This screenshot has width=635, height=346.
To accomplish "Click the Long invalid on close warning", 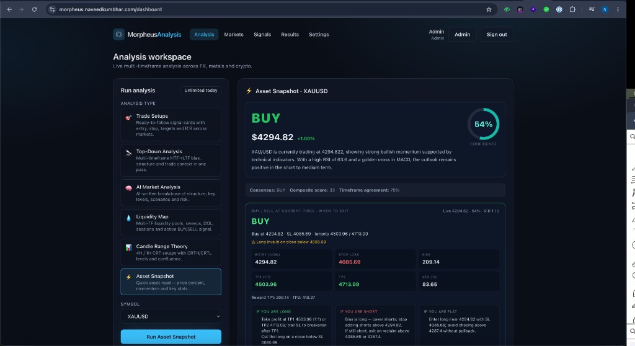I will click(289, 242).
